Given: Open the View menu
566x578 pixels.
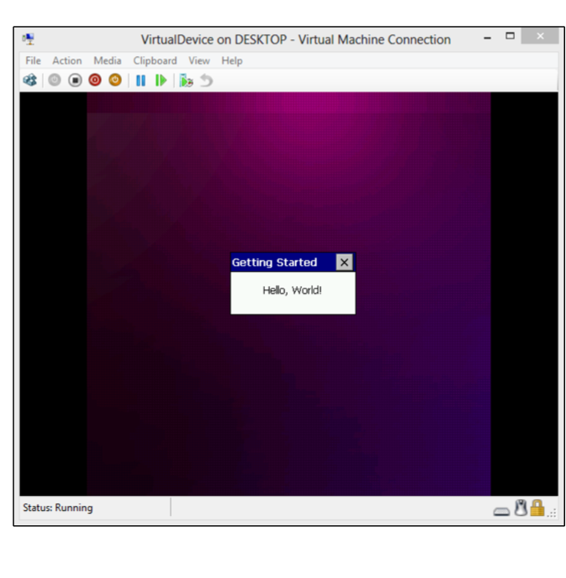Looking at the screenshot, I should [199, 60].
